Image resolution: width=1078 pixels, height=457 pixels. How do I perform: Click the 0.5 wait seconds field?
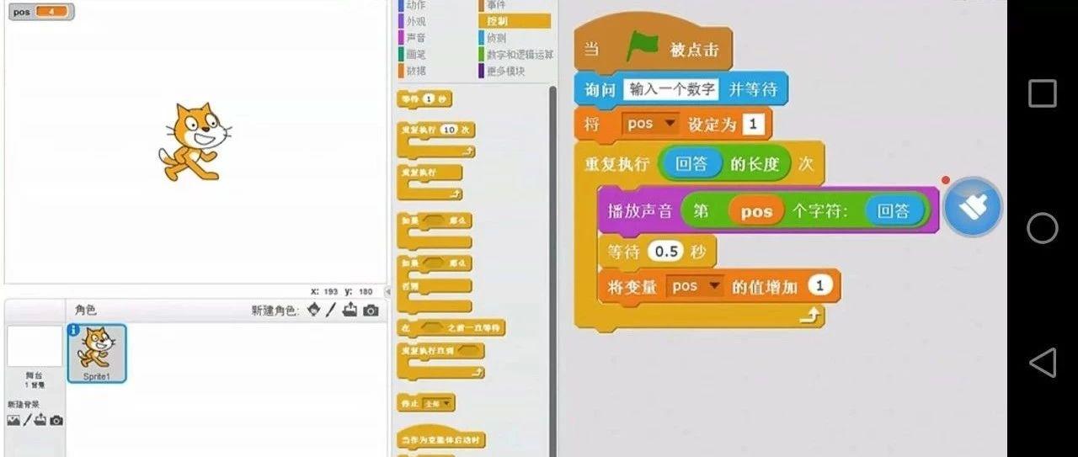[666, 252]
